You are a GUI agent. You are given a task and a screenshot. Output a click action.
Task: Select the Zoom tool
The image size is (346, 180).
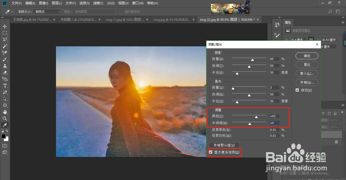tap(5, 118)
